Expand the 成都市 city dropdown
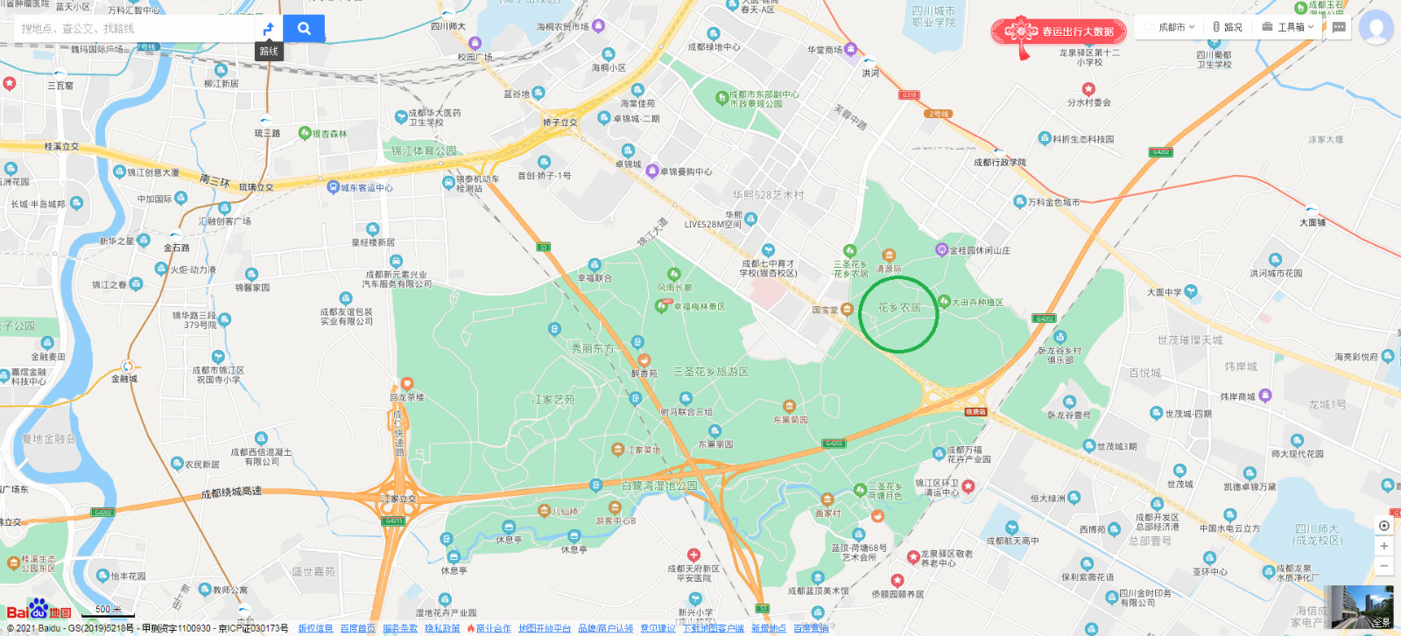Viewport: 1401px width, 636px height. pyautogui.click(x=1171, y=27)
